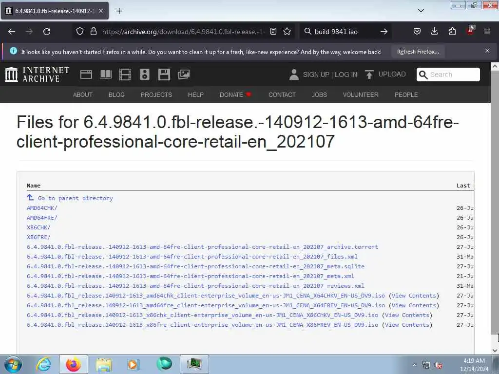Click the volume icon in system tray

pyautogui.click(x=439, y=365)
